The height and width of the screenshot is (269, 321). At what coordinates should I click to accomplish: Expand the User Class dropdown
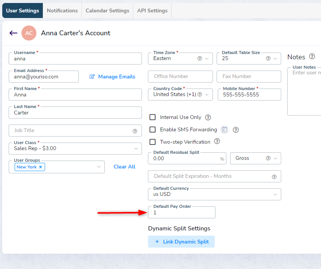coord(136,149)
